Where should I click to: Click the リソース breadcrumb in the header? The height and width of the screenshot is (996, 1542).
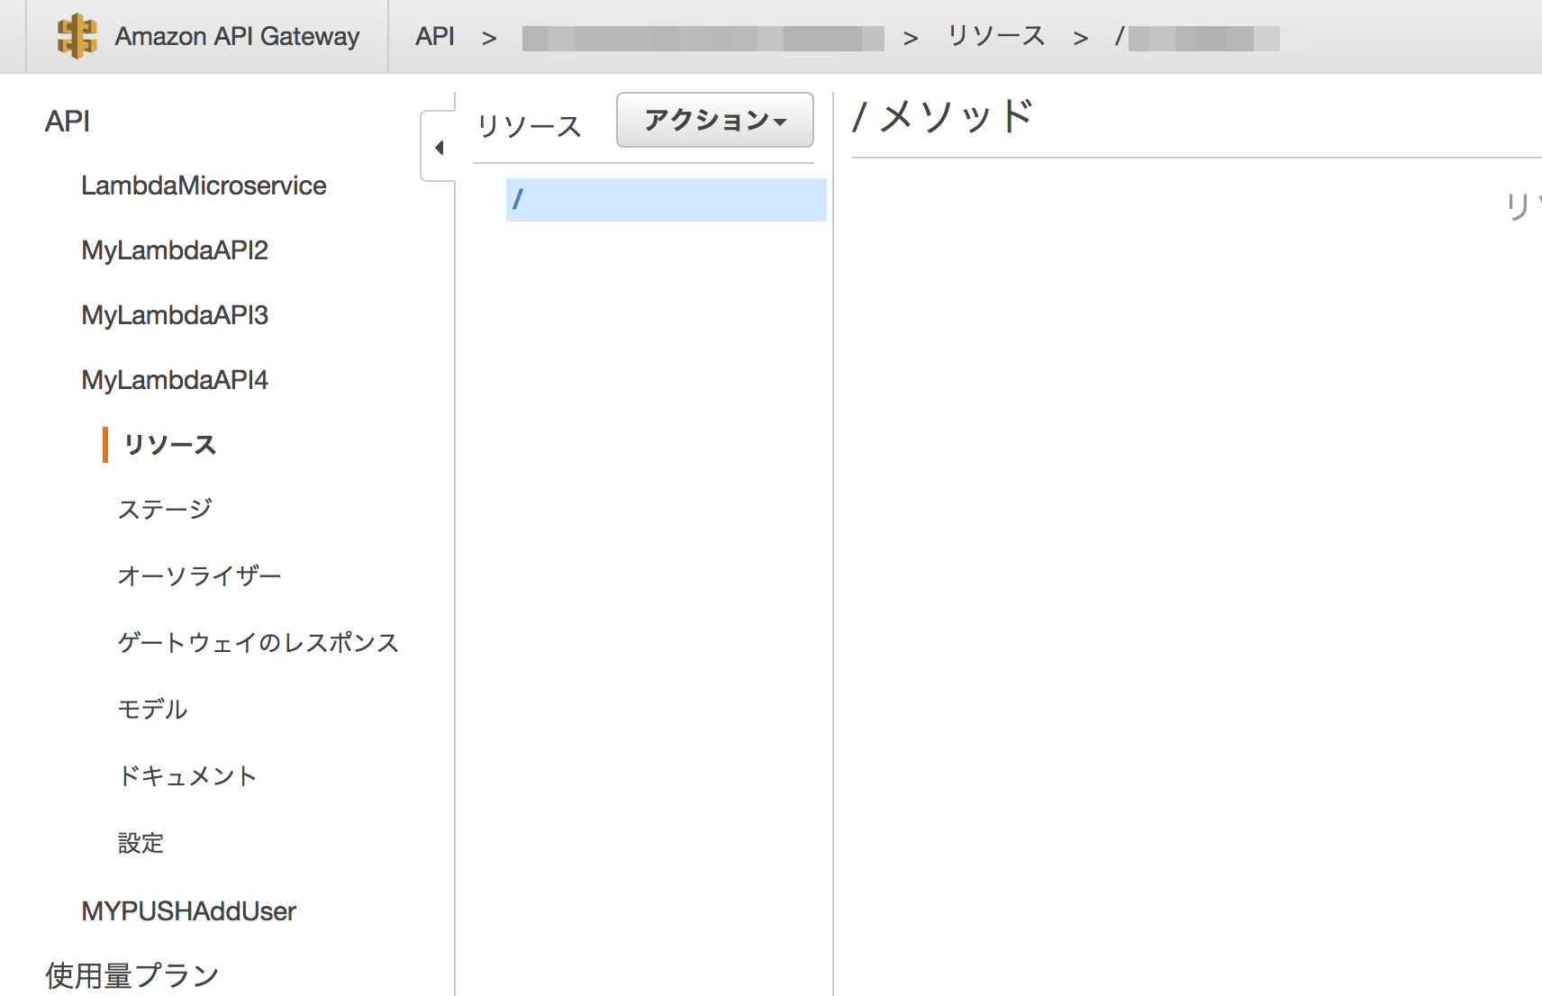(x=996, y=36)
